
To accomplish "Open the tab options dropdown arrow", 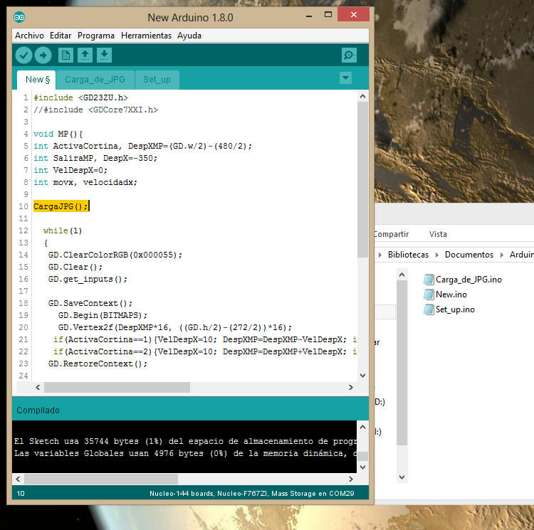I will [345, 78].
